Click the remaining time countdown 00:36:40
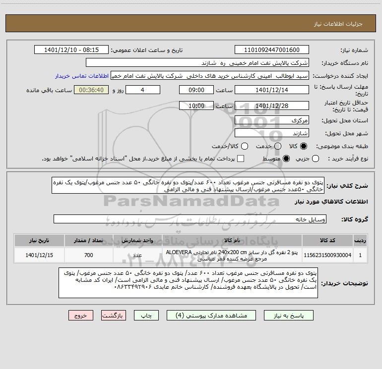The image size is (382, 369). [91, 90]
